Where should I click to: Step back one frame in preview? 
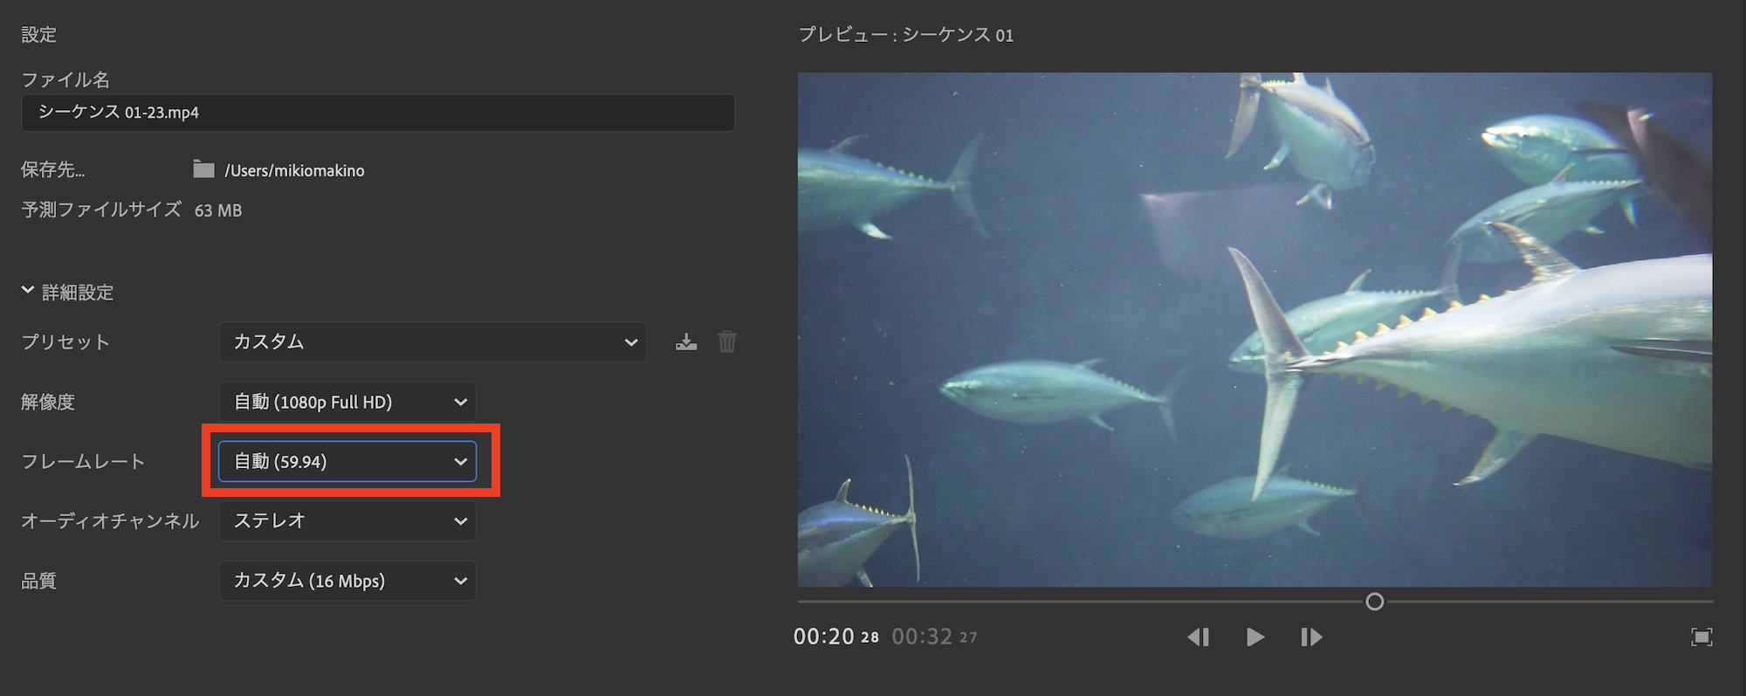click(1199, 637)
